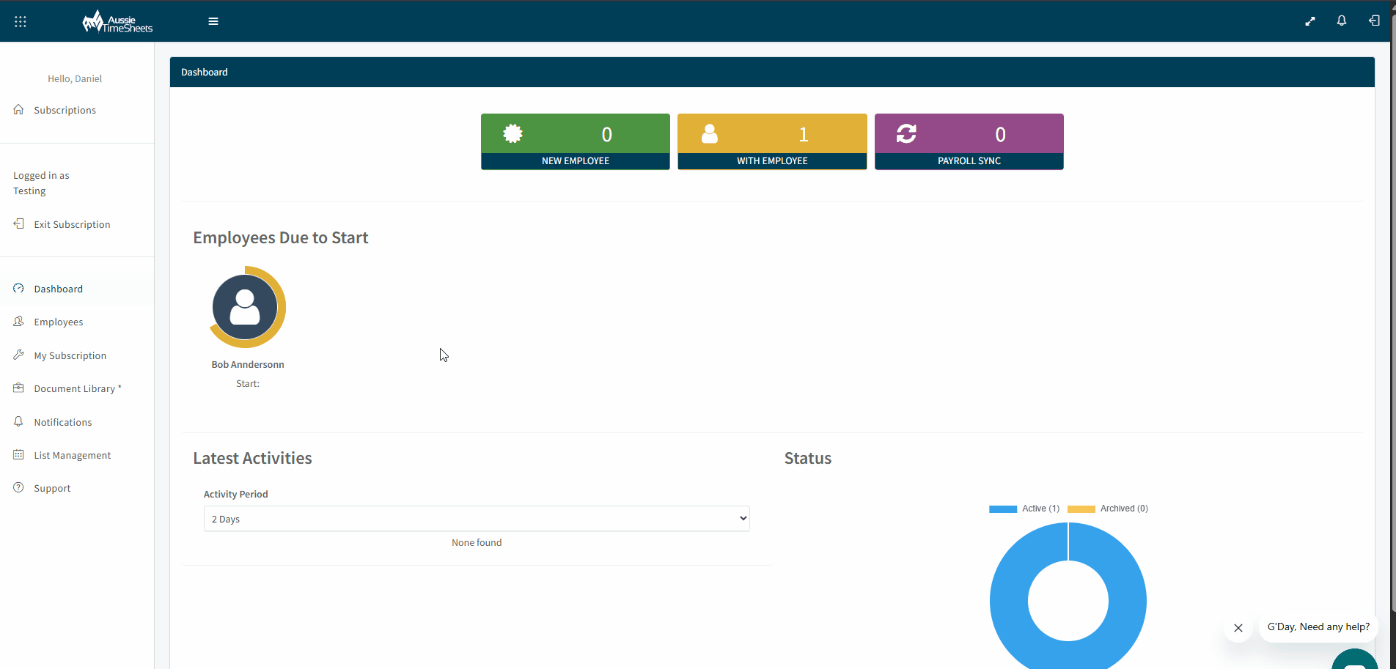This screenshot has width=1396, height=669.
Task: Click the New Employee count 0
Action: [607, 135]
